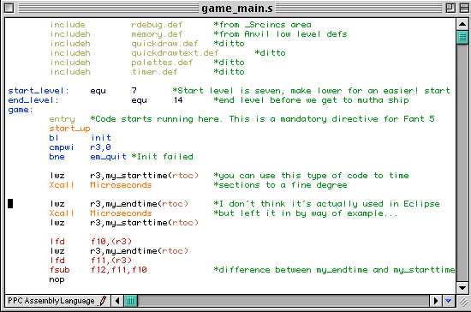
Task: Click the horizontal scrollbar left arrow
Action: pyautogui.click(x=117, y=301)
